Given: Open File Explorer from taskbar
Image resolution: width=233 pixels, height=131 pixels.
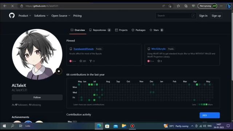Looking at the screenshot, I should click(x=124, y=126).
